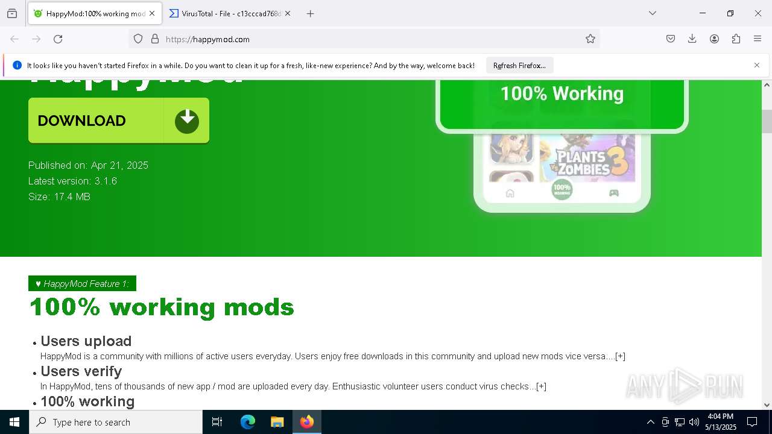Click 'Latest version: 3.1.6' text

click(x=72, y=181)
